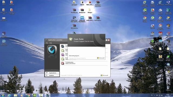Viewport: 173px width, 97px height.
Task: Select the VSDC Free Video Editor shortcut
Action: point(168,11)
